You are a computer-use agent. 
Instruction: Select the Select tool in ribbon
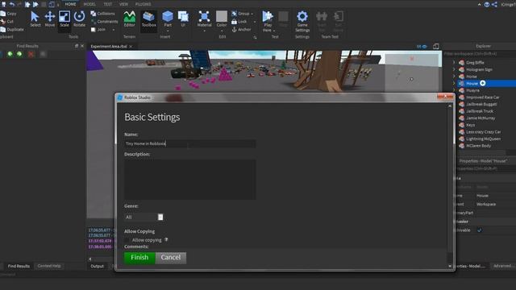point(35,19)
